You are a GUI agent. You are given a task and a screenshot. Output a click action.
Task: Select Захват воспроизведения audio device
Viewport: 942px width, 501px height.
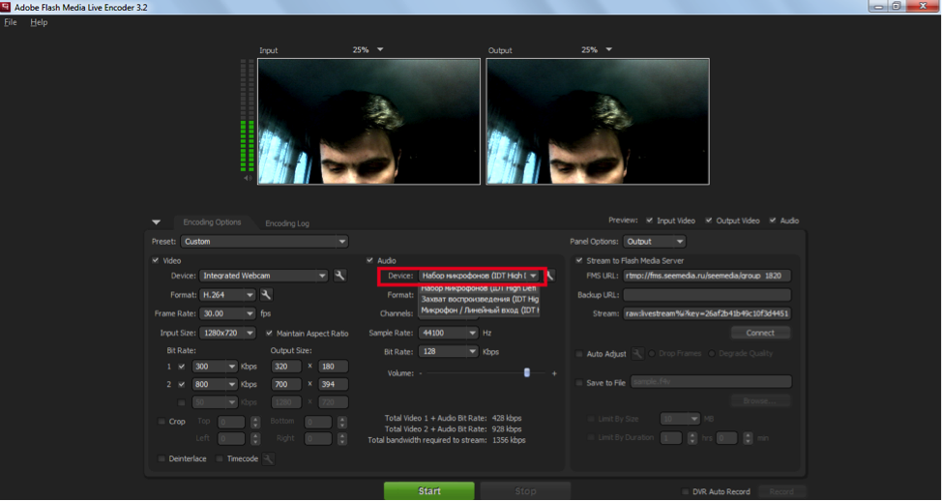coord(479,299)
